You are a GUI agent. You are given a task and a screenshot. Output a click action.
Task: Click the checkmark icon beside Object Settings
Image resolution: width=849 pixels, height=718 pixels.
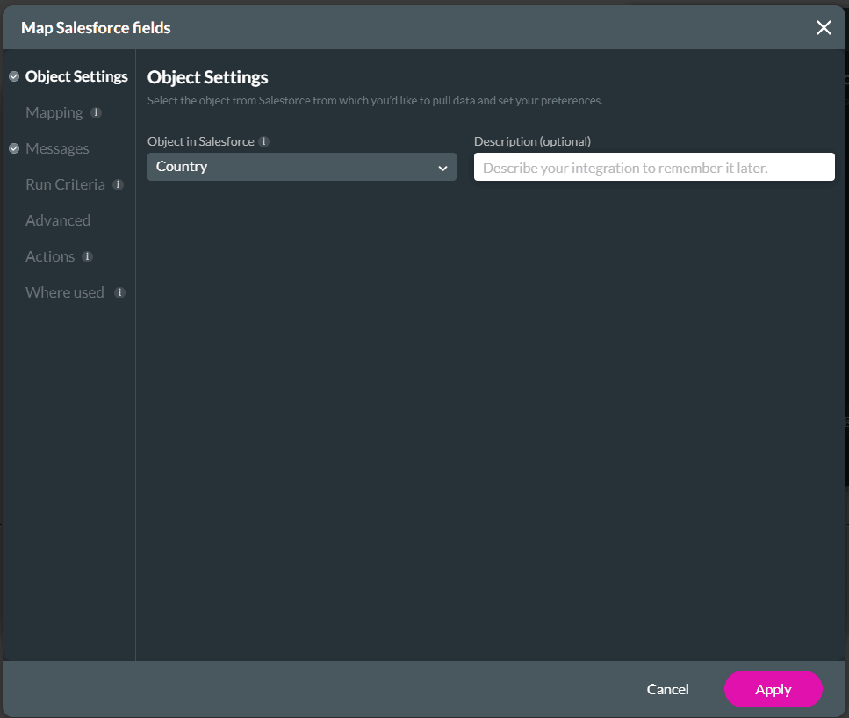point(13,76)
